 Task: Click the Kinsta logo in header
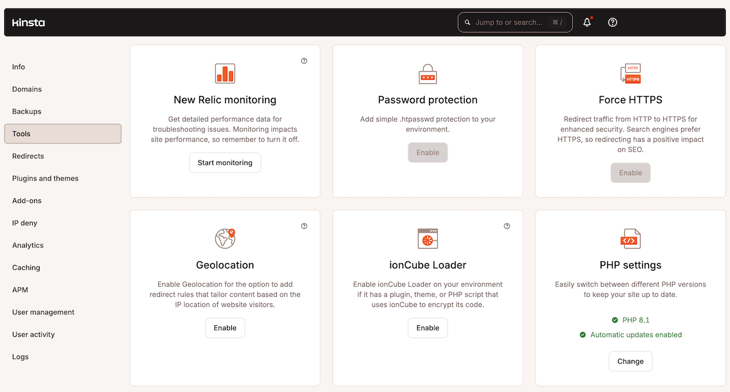click(x=29, y=22)
